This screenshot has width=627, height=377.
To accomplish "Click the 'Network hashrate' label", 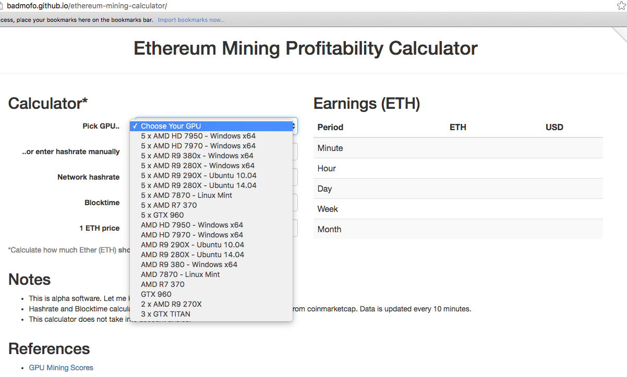I will tap(89, 177).
